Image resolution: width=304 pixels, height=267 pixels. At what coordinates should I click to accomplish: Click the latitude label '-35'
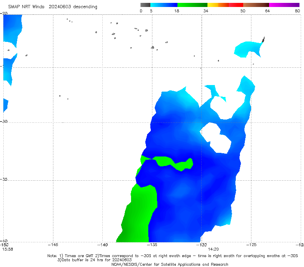coord(4,179)
